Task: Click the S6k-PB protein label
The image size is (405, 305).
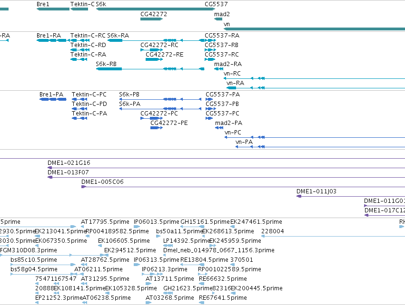Action: [129, 95]
